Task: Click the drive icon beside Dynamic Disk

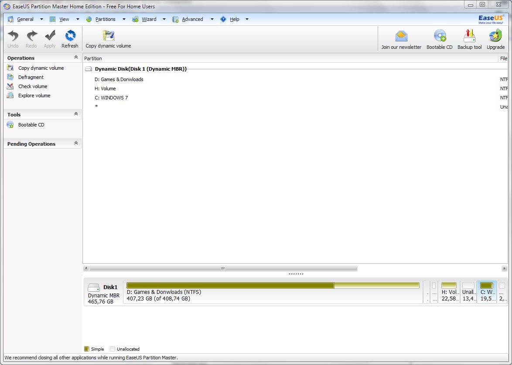Action: click(x=89, y=69)
